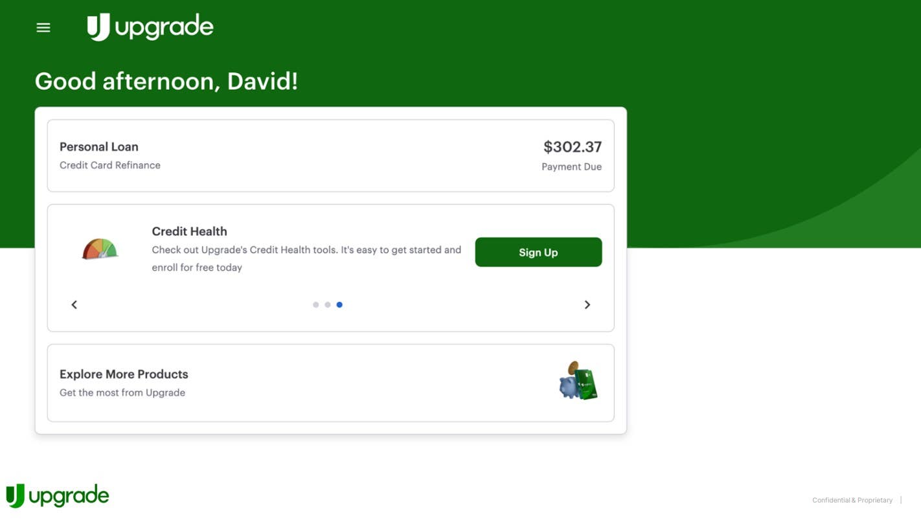Click the Credit Health heading

(189, 231)
